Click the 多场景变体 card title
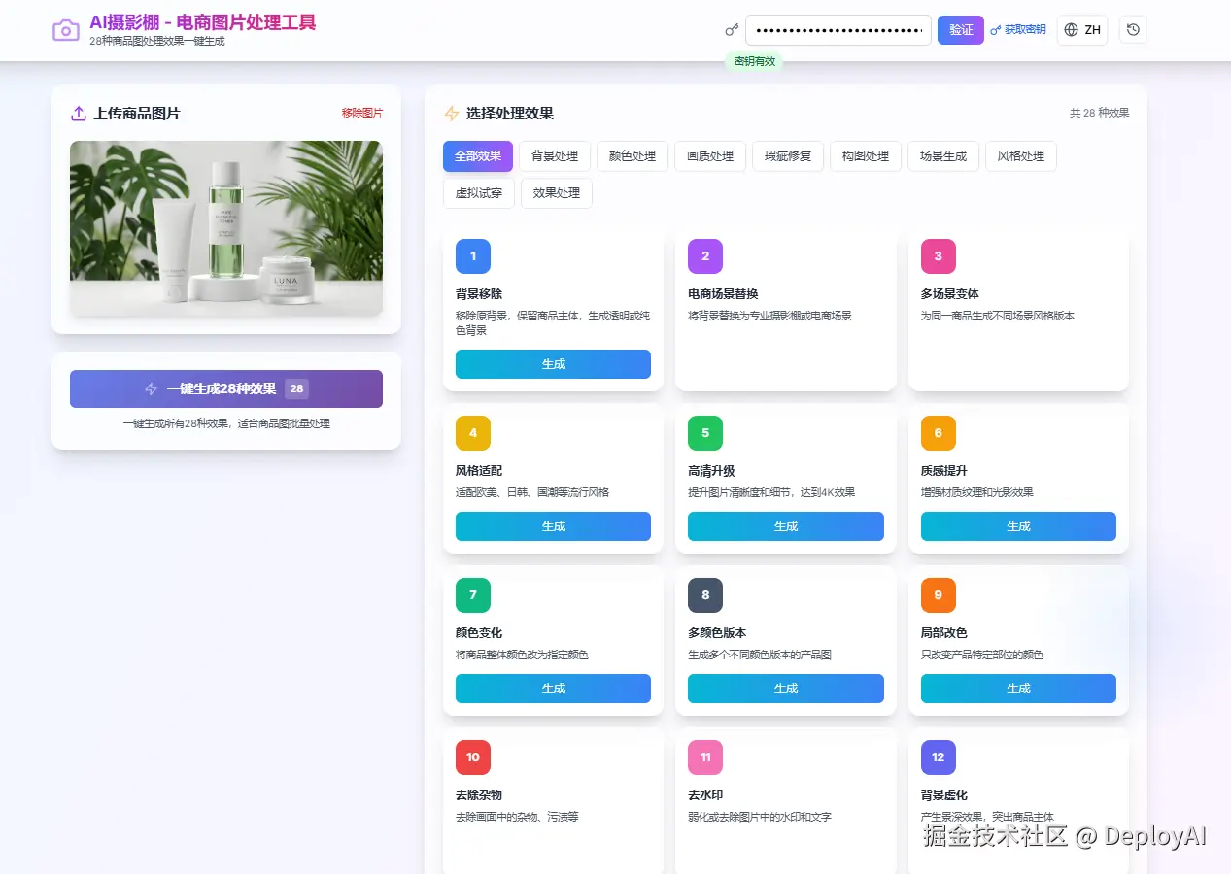The width and height of the screenshot is (1231, 874). (950, 294)
